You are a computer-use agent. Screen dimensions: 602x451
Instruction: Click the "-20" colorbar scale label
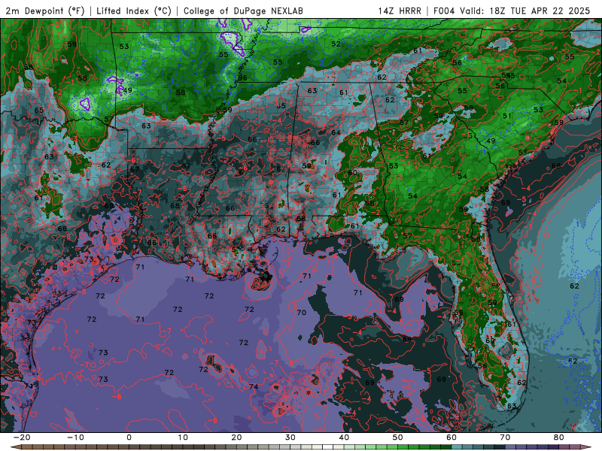[x=22, y=437]
